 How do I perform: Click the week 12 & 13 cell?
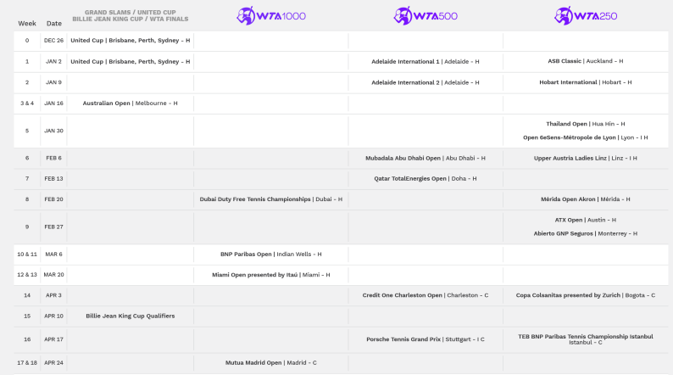click(27, 275)
